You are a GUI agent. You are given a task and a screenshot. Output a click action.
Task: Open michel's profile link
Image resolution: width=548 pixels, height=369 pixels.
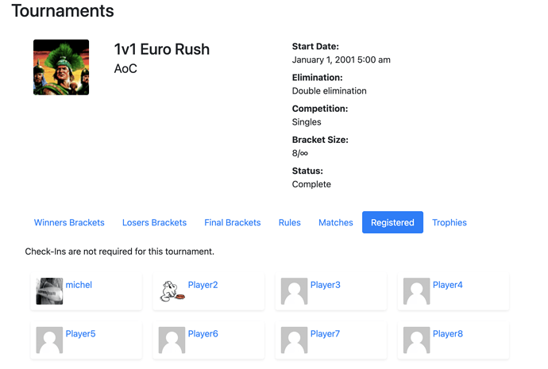coord(79,285)
